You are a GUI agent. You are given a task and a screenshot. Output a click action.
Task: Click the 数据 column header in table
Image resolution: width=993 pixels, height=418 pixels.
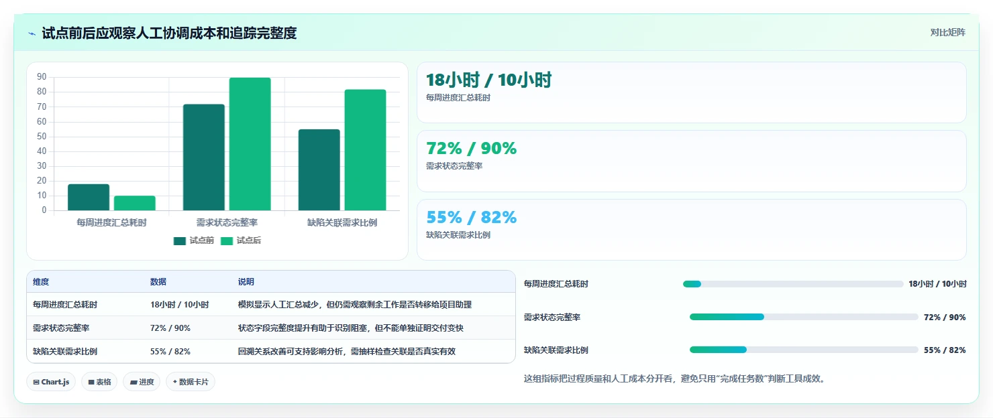[158, 282]
